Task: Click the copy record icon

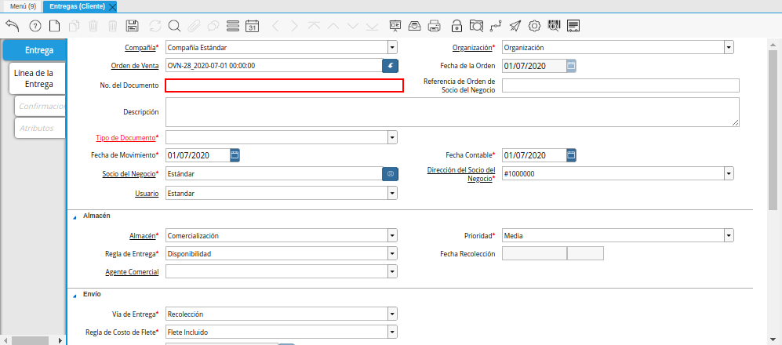Action: point(74,26)
